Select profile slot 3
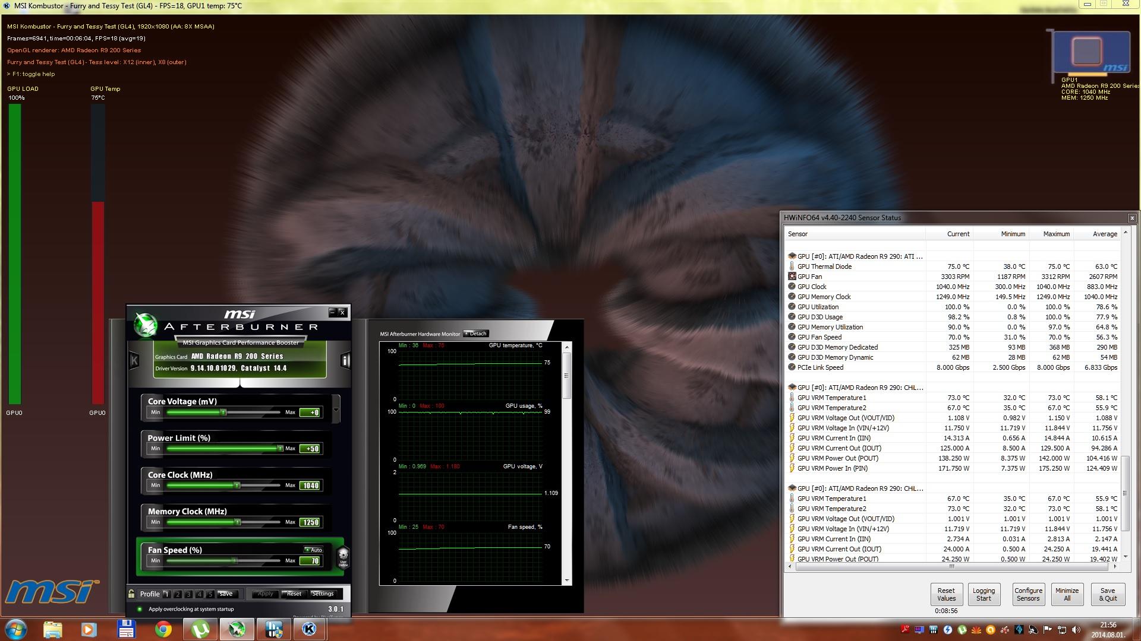The image size is (1141, 641). point(188,594)
